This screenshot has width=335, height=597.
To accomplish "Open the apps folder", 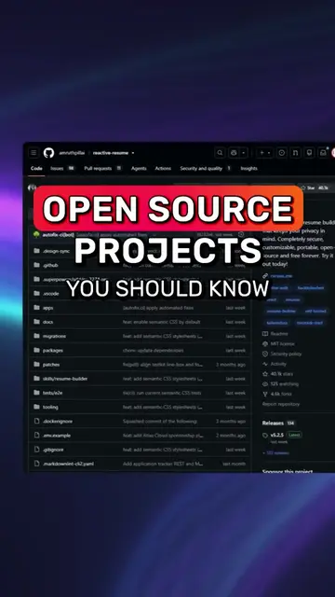I will 47,308.
